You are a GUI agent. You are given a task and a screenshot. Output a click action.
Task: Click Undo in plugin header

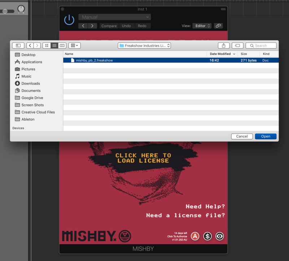click(x=126, y=26)
